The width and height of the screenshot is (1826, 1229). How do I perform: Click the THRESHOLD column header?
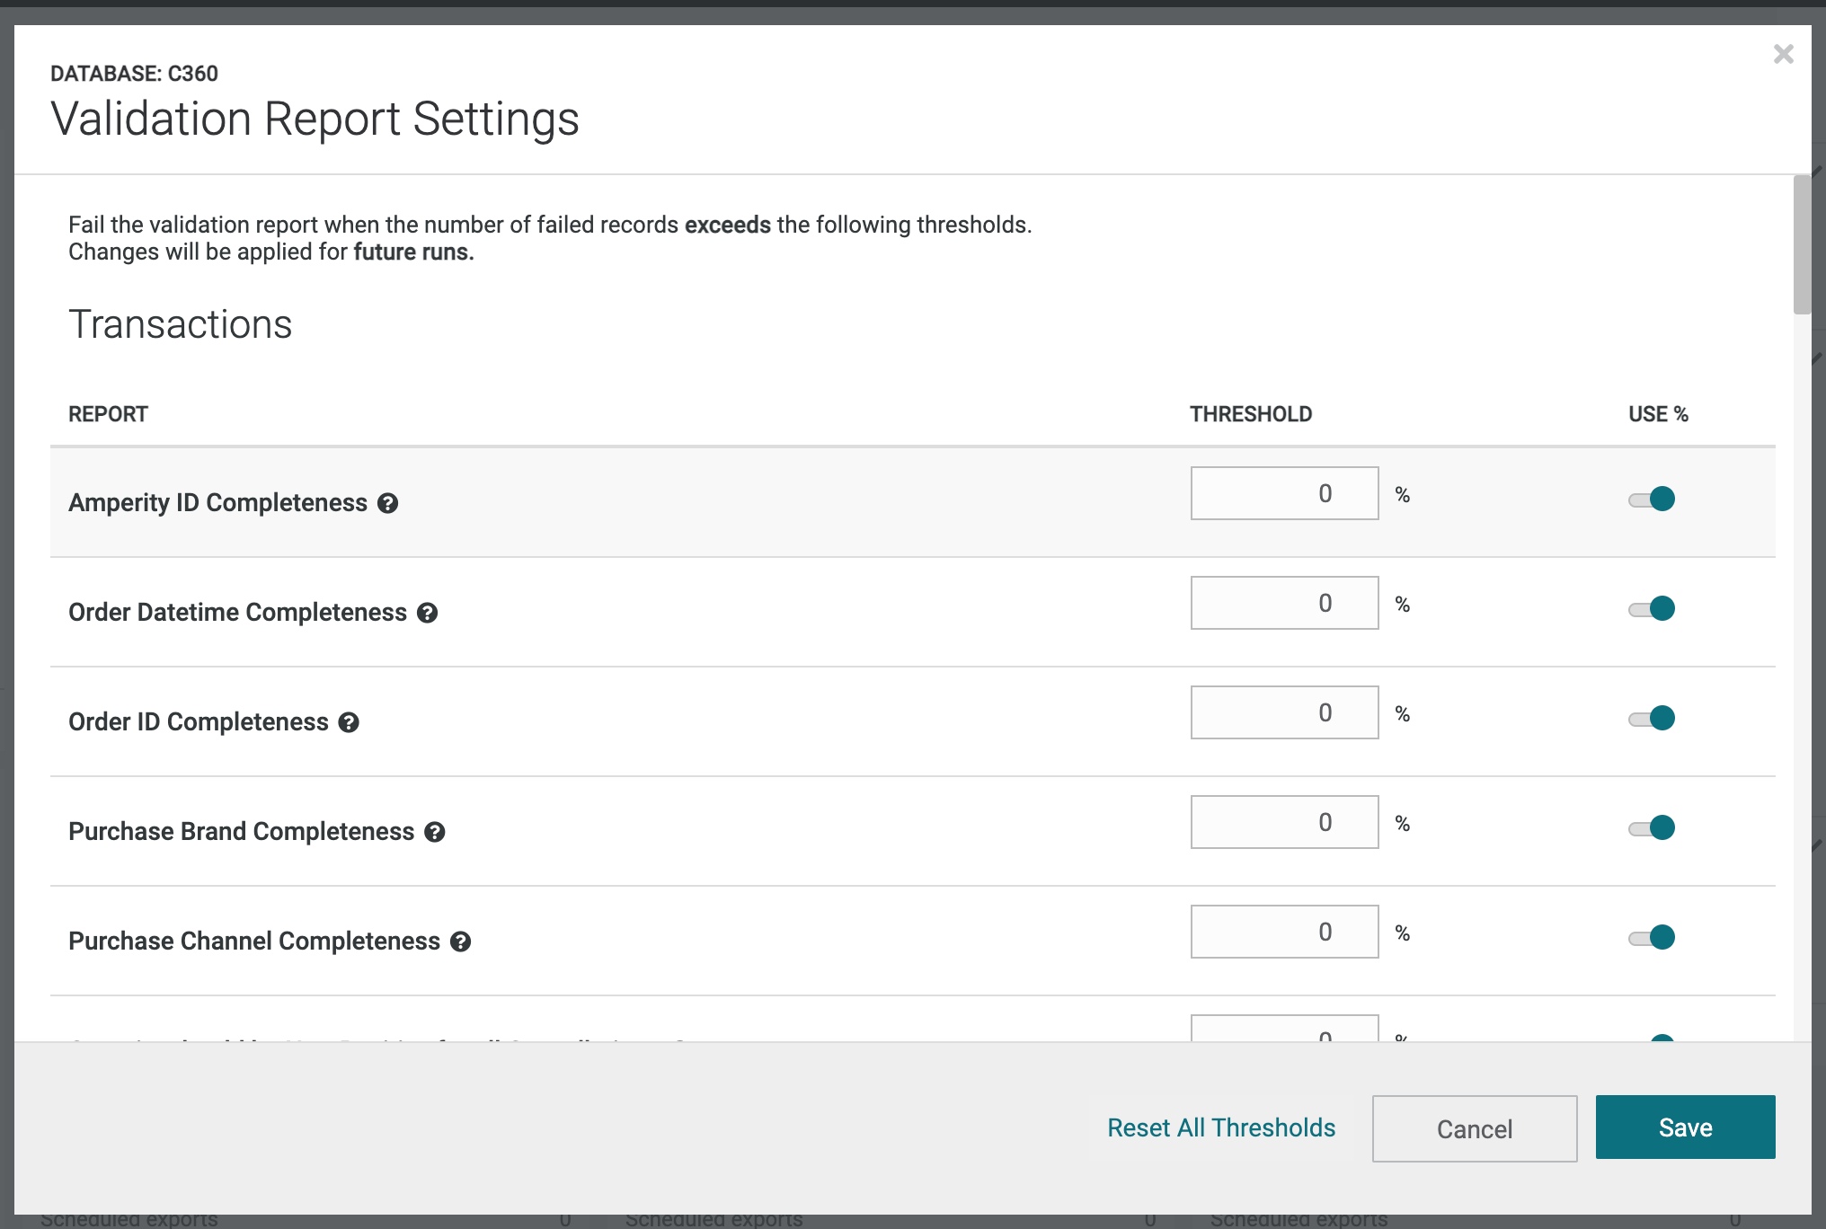(x=1251, y=414)
